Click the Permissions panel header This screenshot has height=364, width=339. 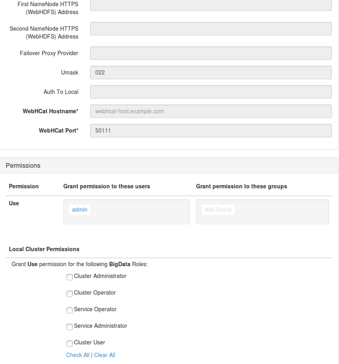(x=23, y=166)
